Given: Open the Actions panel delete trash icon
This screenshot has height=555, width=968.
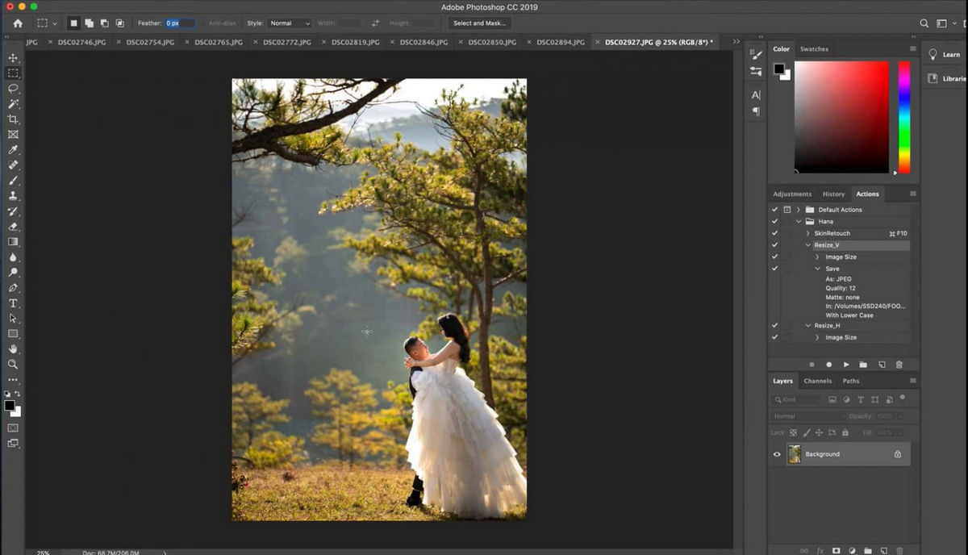Looking at the screenshot, I should 899,364.
